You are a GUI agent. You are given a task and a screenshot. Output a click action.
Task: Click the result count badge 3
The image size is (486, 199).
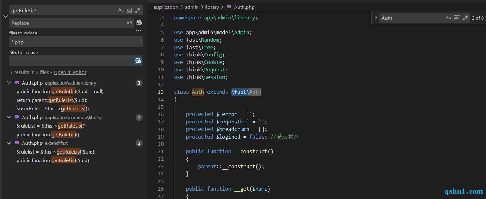(139, 83)
